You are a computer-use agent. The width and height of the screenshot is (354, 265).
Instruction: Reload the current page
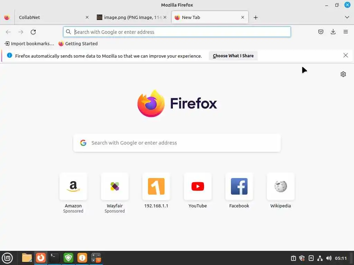[x=33, y=32]
